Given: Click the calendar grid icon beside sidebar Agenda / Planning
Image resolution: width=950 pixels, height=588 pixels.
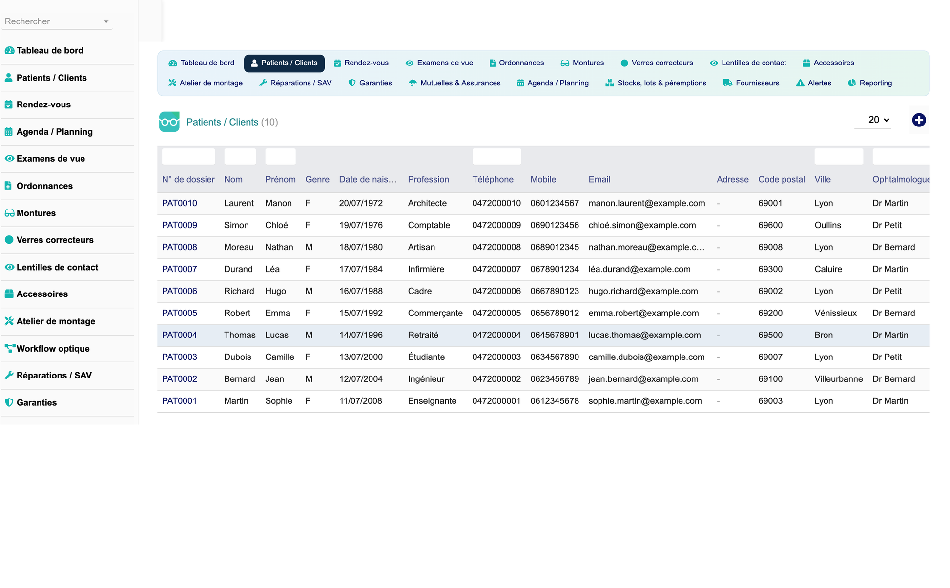Looking at the screenshot, I should point(9,131).
